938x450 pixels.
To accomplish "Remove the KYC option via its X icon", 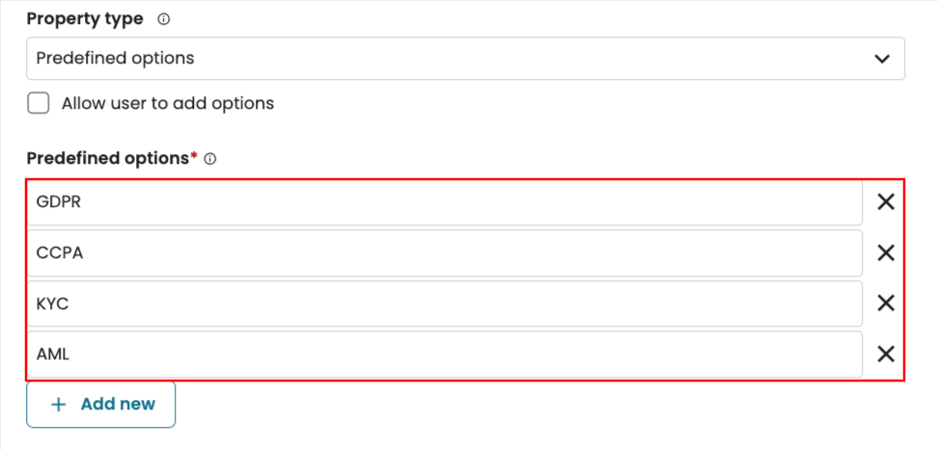I will pyautogui.click(x=885, y=304).
